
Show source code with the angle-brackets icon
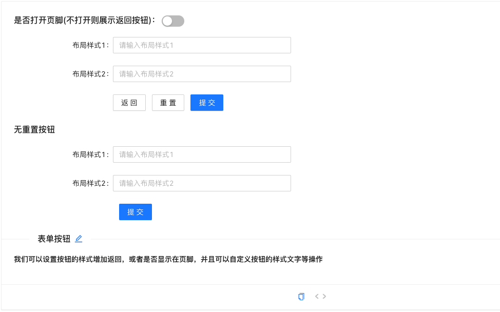coord(320,297)
